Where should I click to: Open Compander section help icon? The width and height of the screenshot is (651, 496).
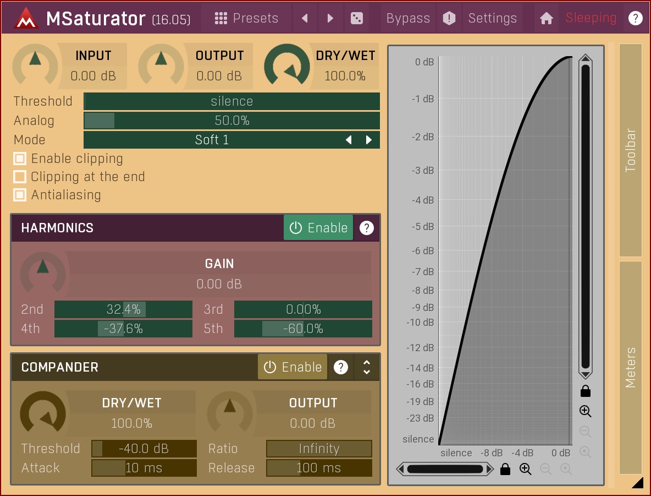pos(341,367)
